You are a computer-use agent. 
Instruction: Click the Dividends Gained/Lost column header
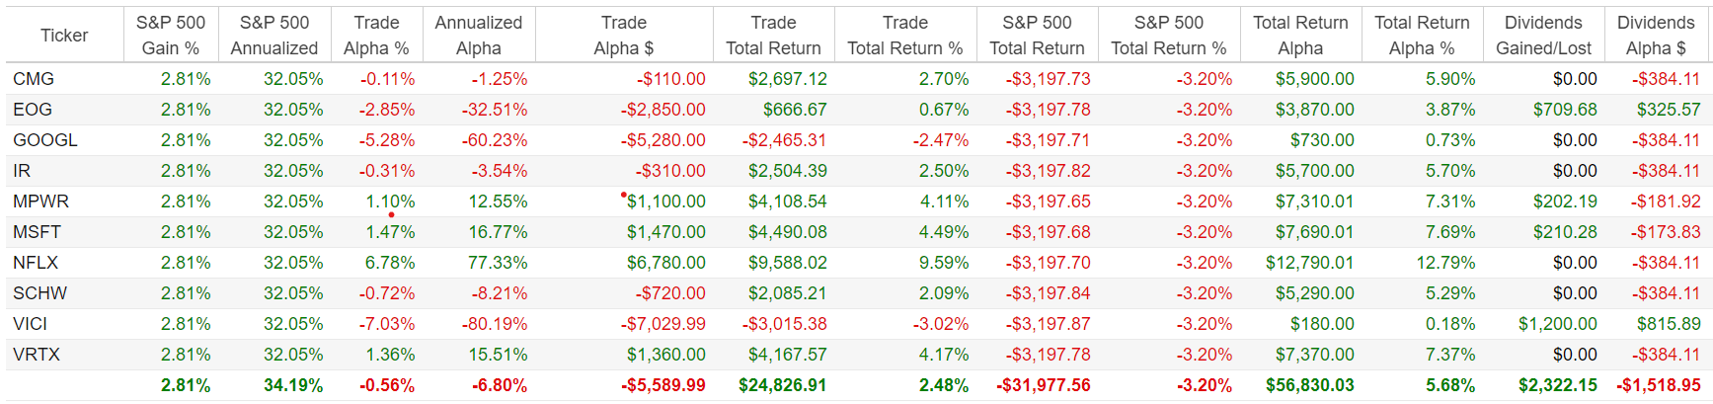coord(1543,36)
